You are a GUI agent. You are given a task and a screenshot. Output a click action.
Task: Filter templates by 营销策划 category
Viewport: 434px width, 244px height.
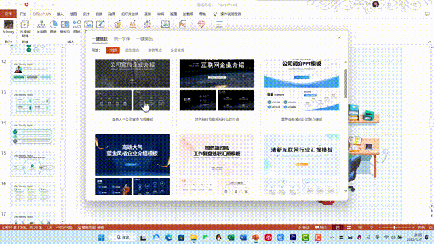click(x=155, y=50)
